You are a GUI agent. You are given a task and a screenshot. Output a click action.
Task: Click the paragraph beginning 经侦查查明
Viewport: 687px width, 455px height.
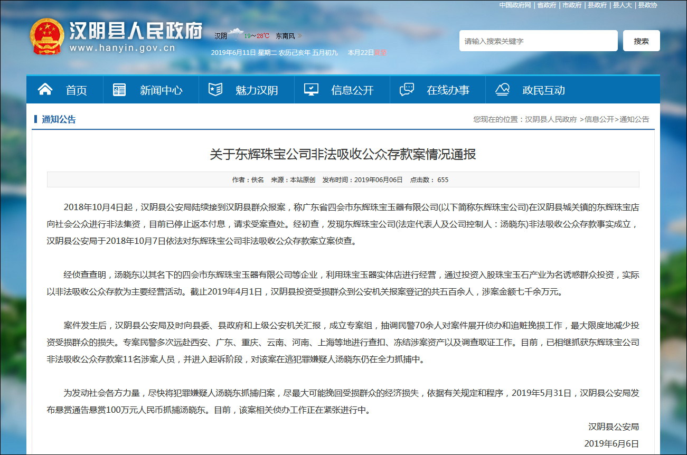pos(343,283)
